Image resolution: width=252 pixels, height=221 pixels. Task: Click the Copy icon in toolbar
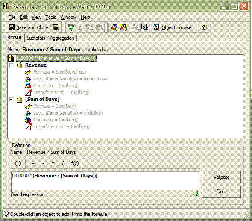pos(89,27)
